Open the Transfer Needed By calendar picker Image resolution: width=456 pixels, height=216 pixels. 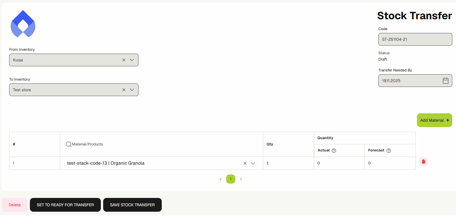445,81
